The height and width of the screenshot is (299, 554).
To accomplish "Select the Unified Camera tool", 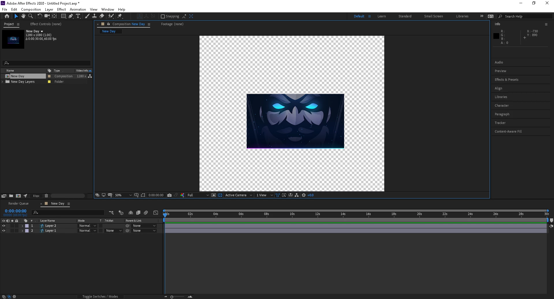I will 47,16.
